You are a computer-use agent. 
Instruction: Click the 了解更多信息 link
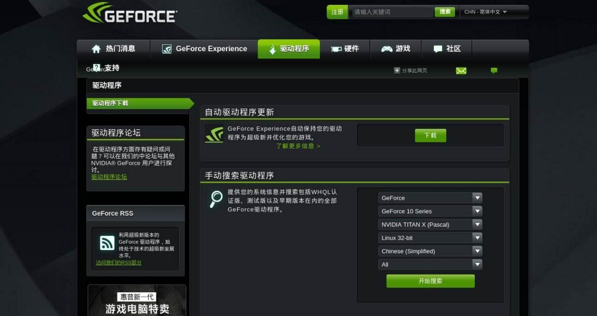tap(298, 146)
